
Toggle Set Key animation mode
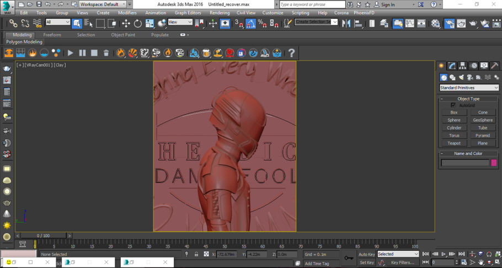coord(367,262)
